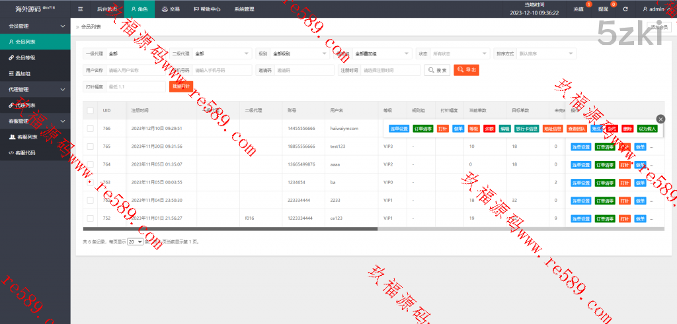Click the sidebar collapse hamburger icon
Viewport: 677px width, 324px height.
80,9
